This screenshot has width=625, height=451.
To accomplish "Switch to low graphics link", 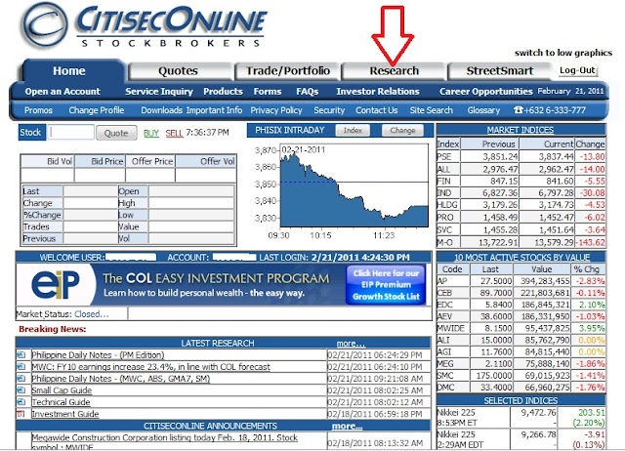I will [563, 53].
